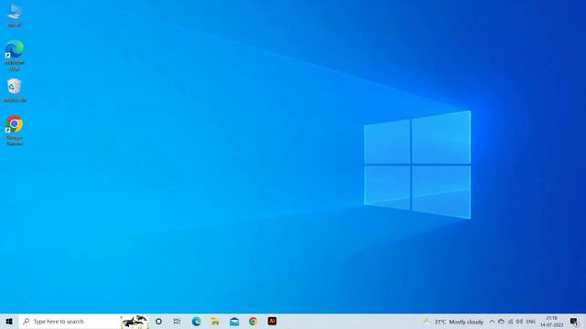Select the Recycle Bin desktop icon
This screenshot has height=329, width=586.
click(15, 90)
